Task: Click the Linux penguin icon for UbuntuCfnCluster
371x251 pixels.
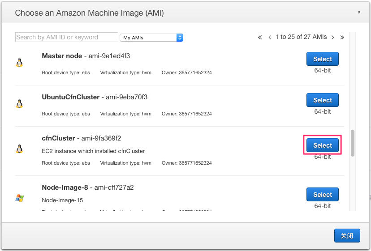Action: [19, 103]
